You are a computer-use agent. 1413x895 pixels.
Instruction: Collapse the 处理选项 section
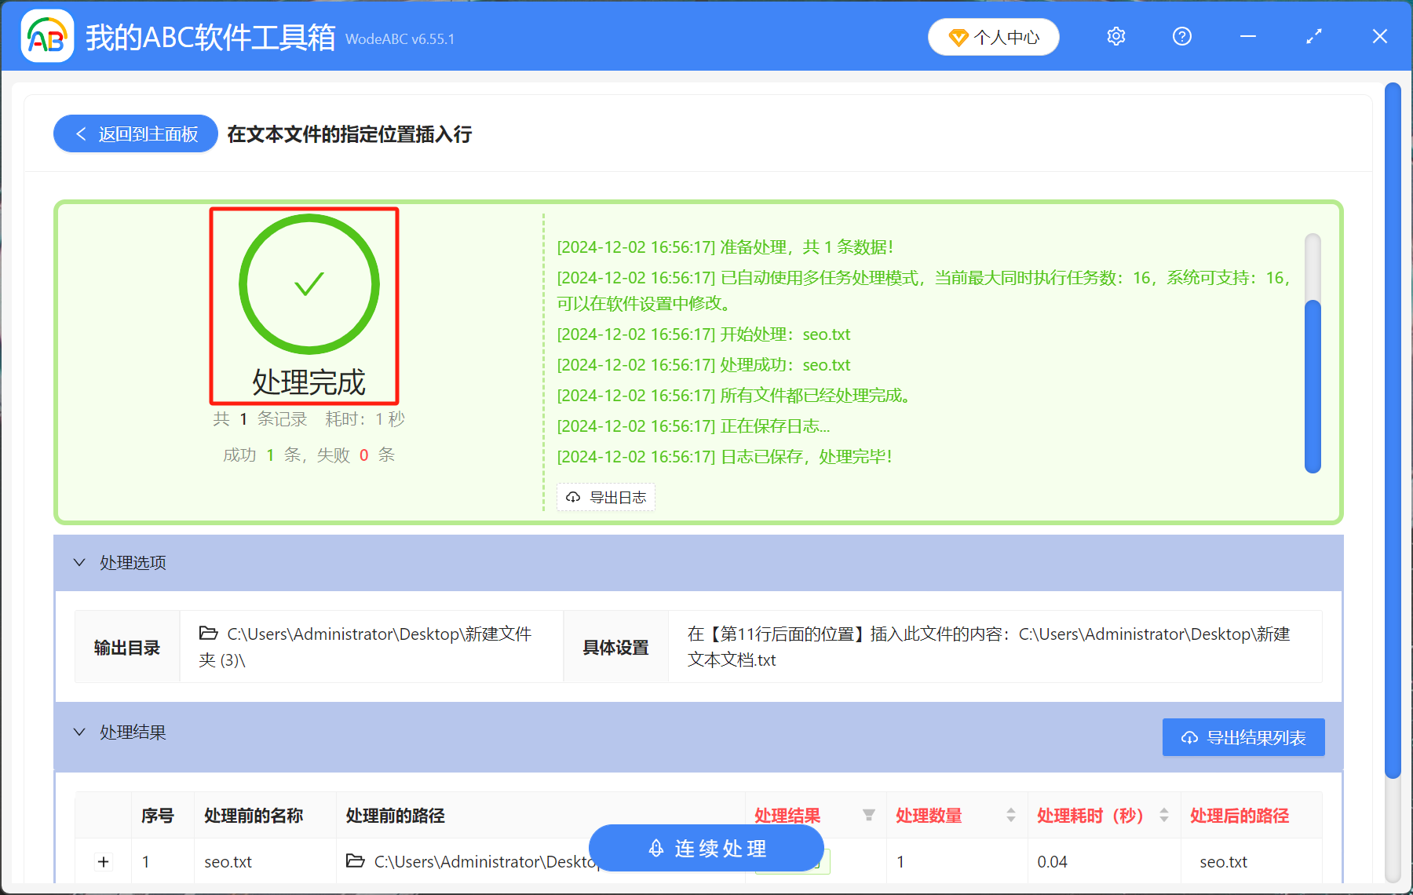pyautogui.click(x=79, y=562)
